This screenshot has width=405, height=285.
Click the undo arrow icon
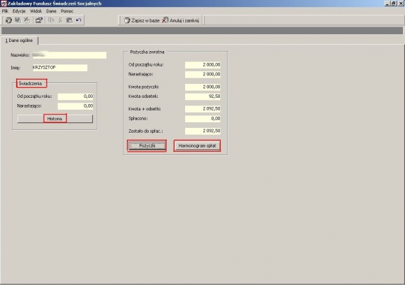(x=78, y=20)
